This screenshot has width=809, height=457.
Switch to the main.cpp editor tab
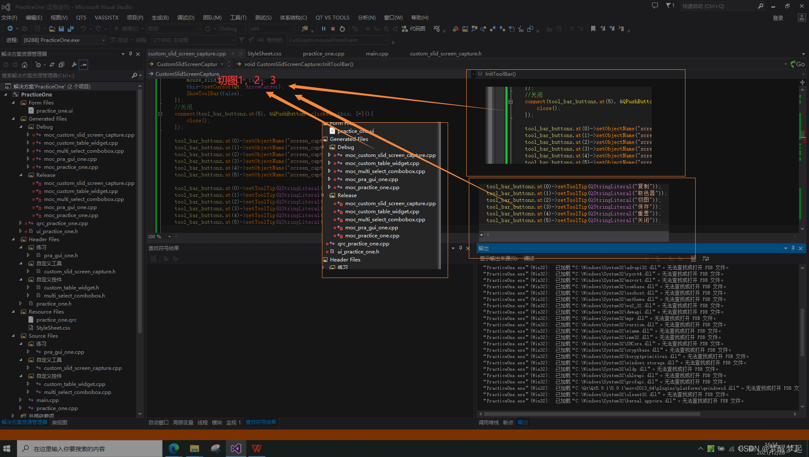[377, 54]
